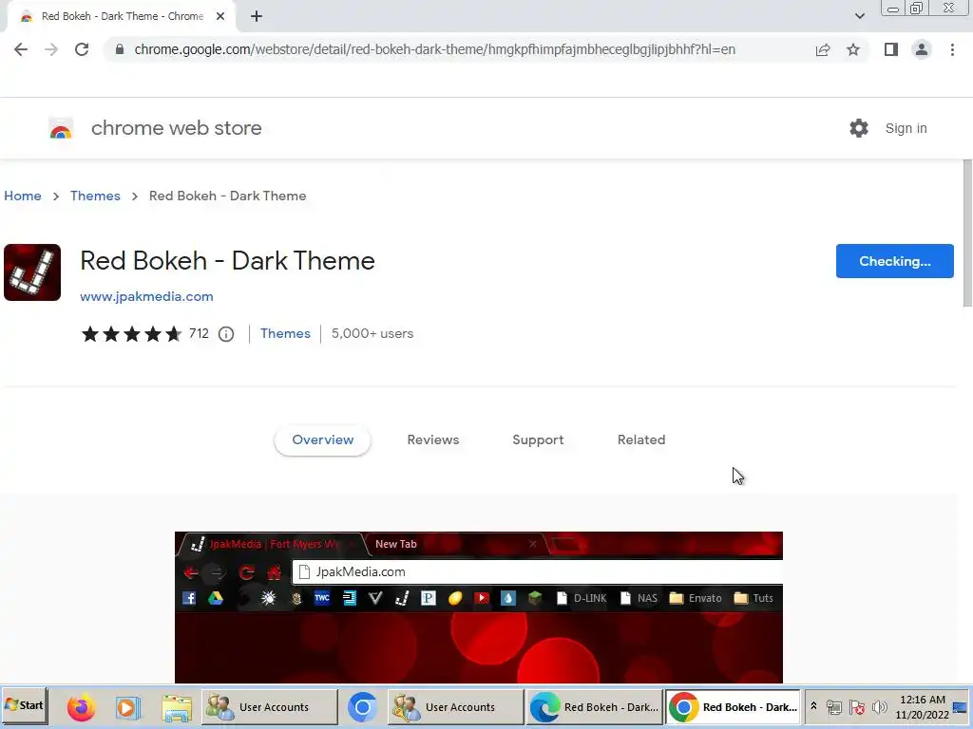Viewport: 973px width, 729px height.
Task: Click the volume speaker tray icon
Action: coord(879,706)
